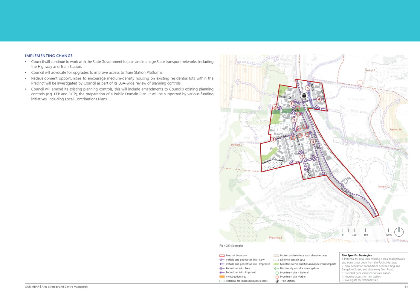Click the Implementing Change heading
This screenshot has height=297, width=420.
click(x=49, y=56)
